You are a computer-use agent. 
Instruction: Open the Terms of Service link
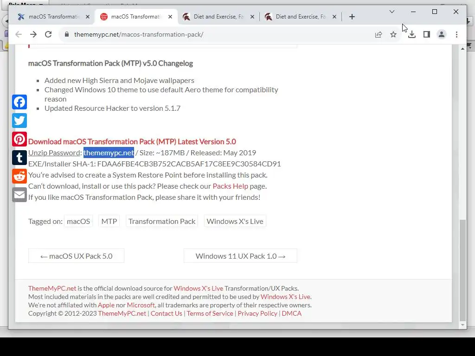210,313
